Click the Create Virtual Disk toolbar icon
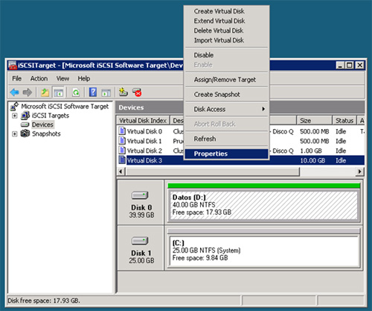 point(123,92)
